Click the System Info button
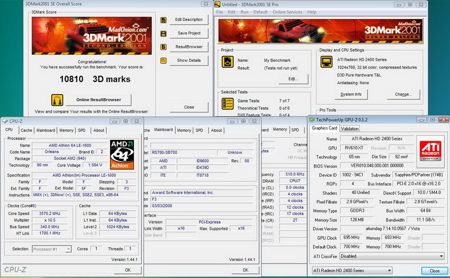The image size is (450, 278). (351, 94)
